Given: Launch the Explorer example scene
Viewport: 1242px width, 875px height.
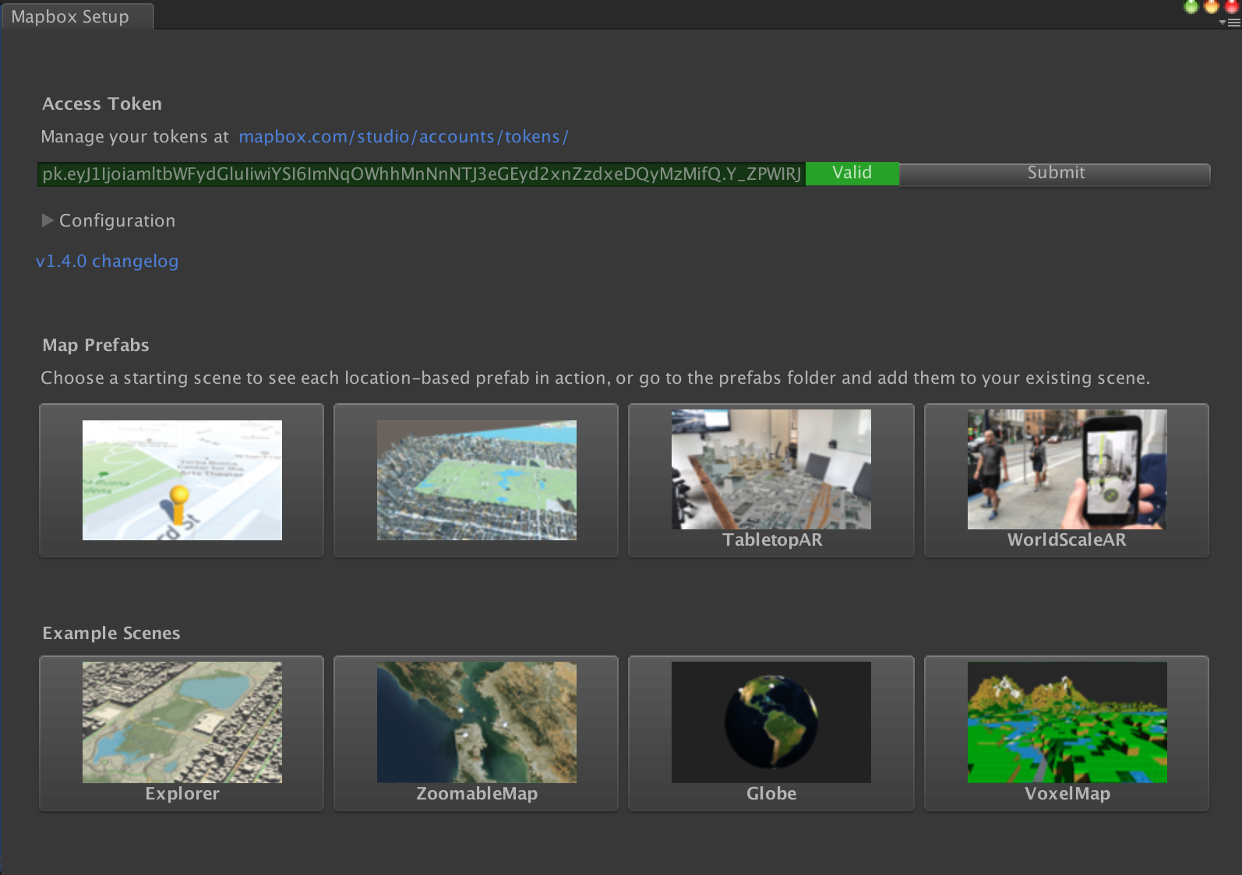Looking at the screenshot, I should (182, 733).
